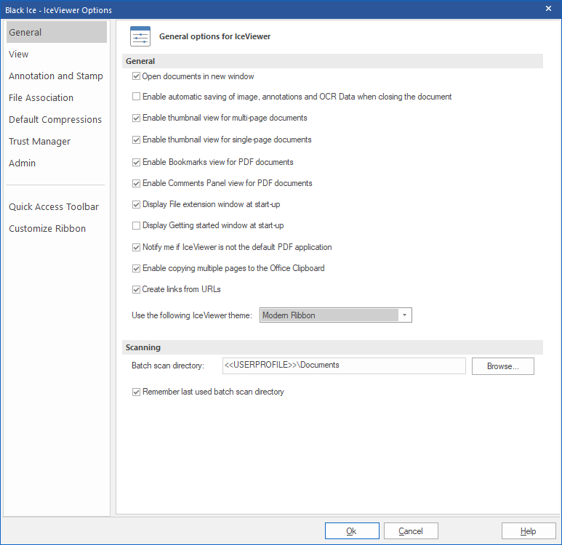The height and width of the screenshot is (545, 562).
Task: Toggle Create links from URLs
Action: coord(136,289)
